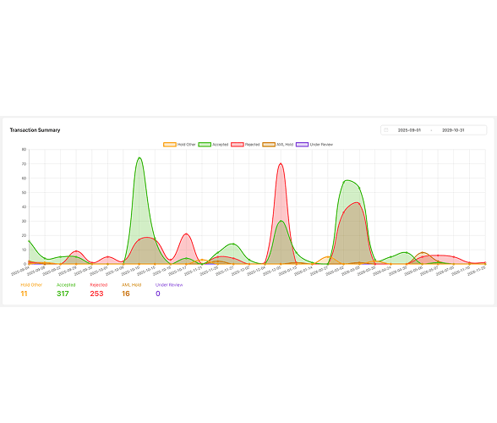The width and height of the screenshot is (497, 423).
Task: Click the Rejected total 253
Action: pyautogui.click(x=96, y=294)
